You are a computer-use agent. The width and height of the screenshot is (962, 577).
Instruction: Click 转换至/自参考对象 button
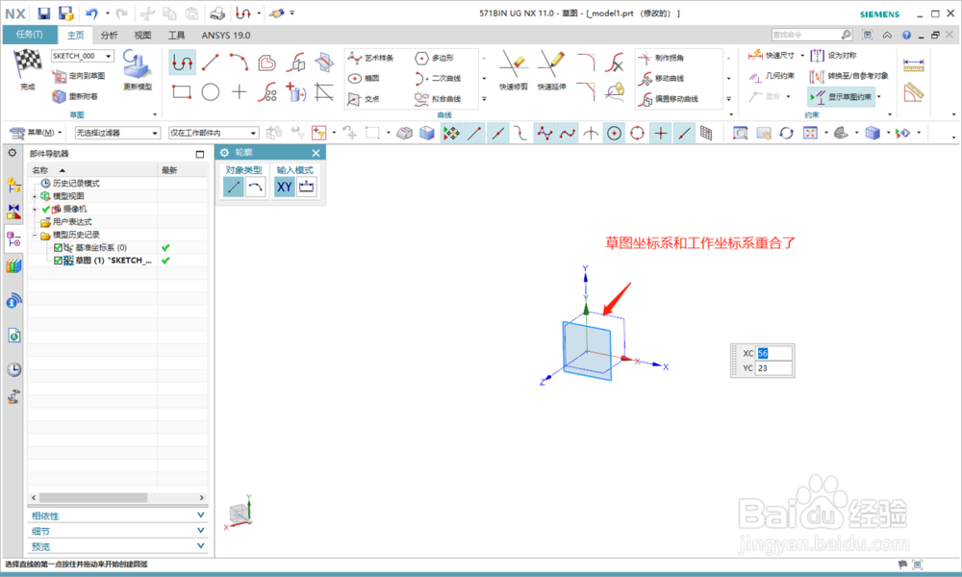(849, 76)
